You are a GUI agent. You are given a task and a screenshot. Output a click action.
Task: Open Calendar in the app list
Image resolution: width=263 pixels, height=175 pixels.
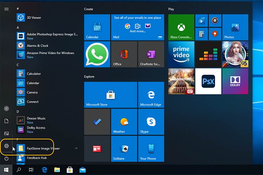click(47, 83)
